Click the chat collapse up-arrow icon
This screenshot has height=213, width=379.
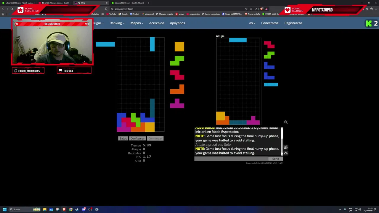tap(286, 153)
